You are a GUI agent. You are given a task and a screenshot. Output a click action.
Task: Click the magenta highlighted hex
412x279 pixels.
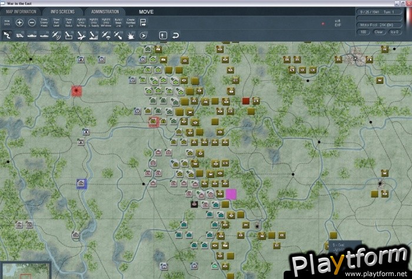click(231, 194)
